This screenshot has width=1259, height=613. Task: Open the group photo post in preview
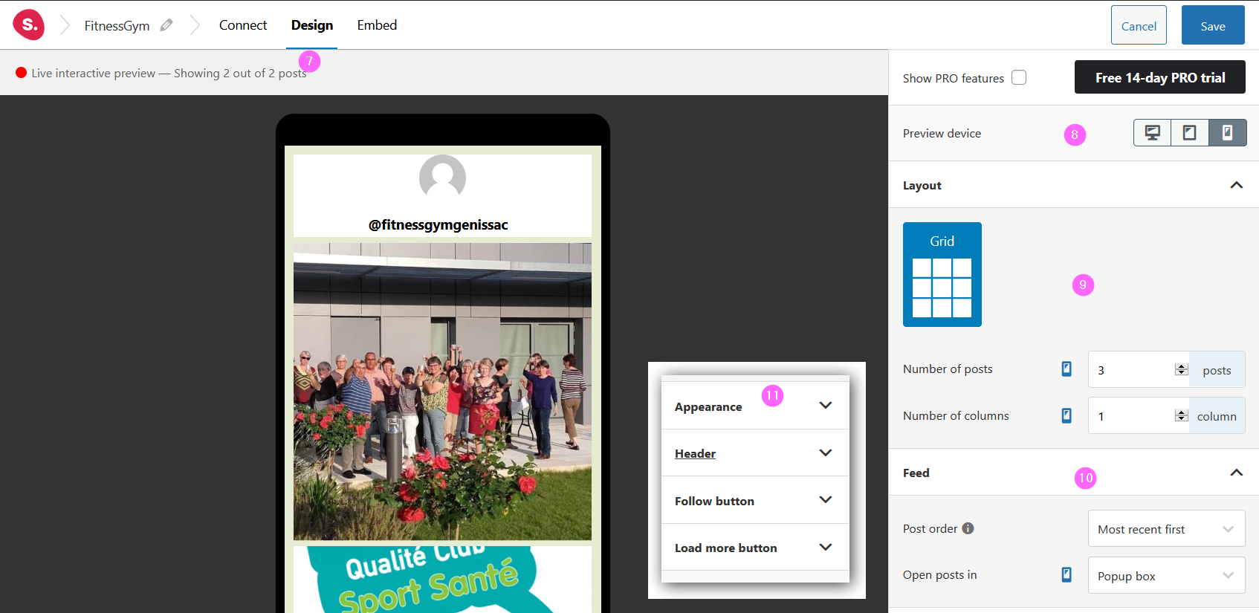[x=442, y=392]
